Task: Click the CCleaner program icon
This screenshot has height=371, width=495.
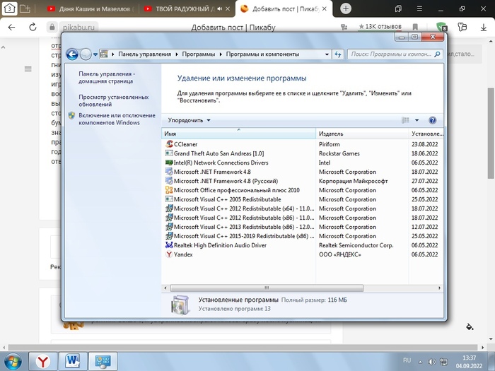Action: tap(169, 144)
